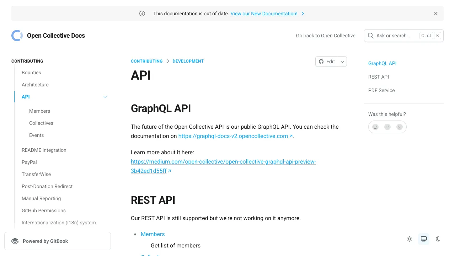The width and height of the screenshot is (455, 256).
Task: Select API page in sidebar
Action: 26,97
